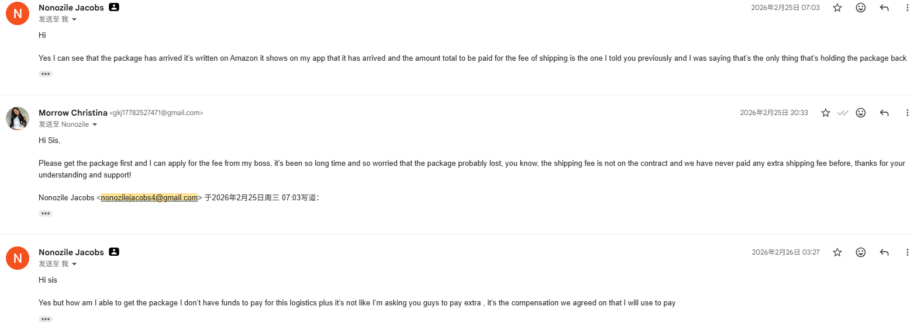921x334 pixels.
Task: Reply to the February 26 email
Action: click(884, 252)
